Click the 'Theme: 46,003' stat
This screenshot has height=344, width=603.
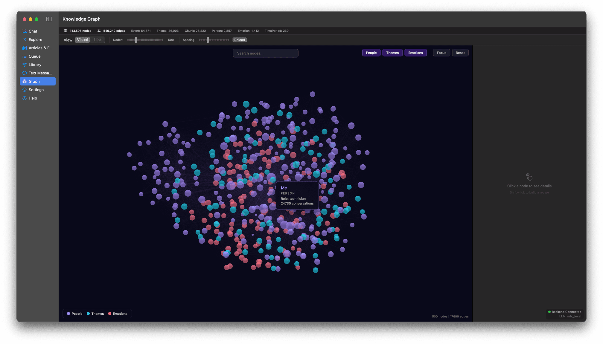pos(167,31)
